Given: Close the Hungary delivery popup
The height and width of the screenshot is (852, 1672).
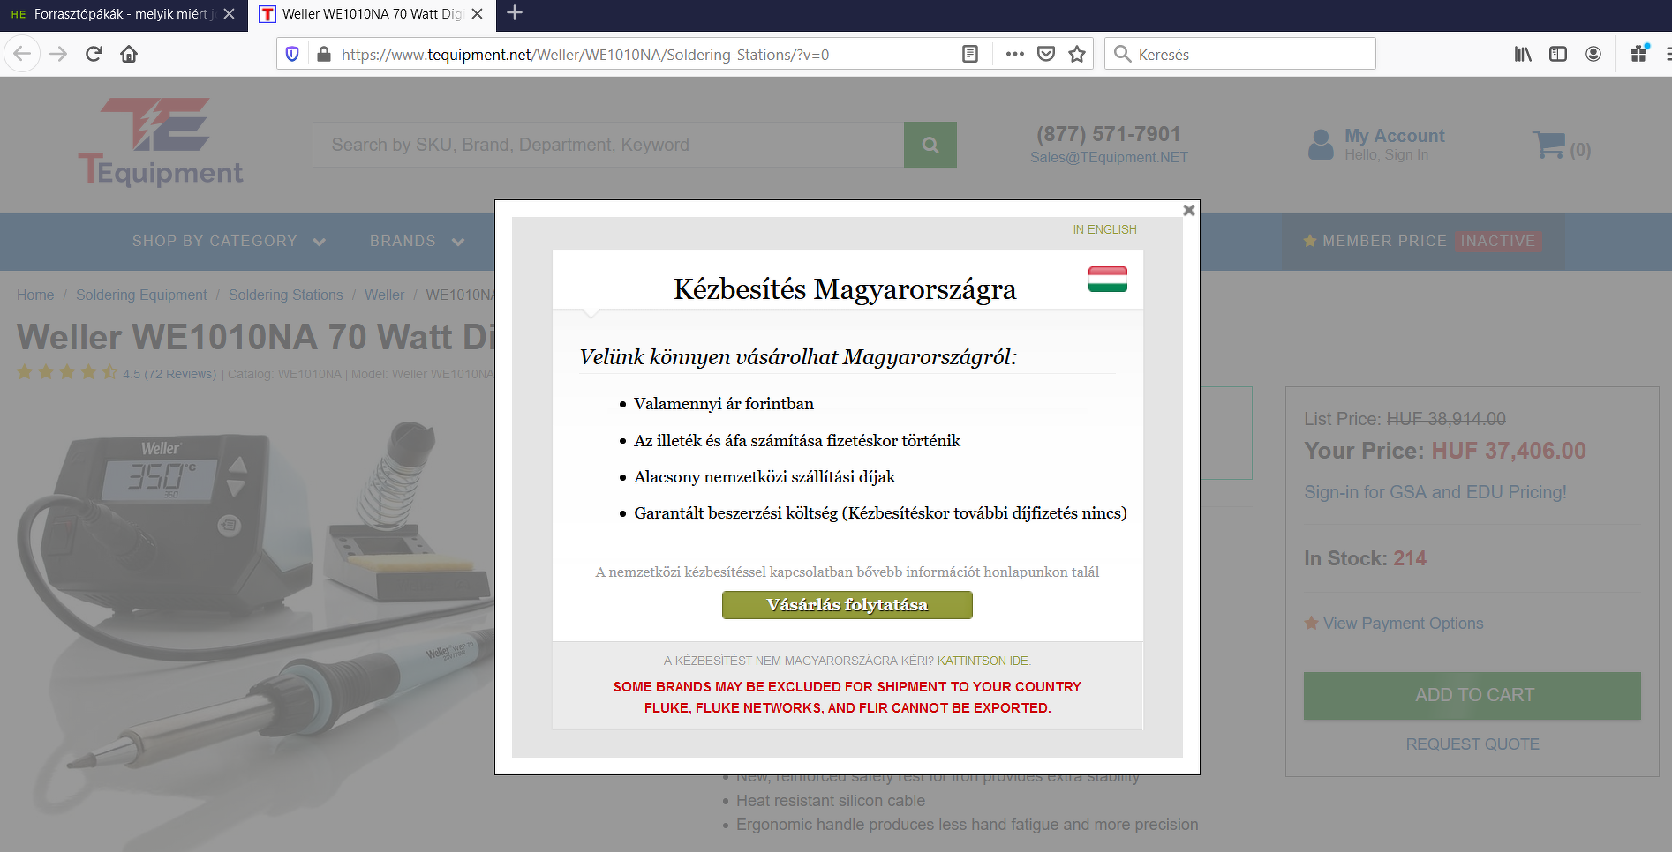Looking at the screenshot, I should point(1188,210).
